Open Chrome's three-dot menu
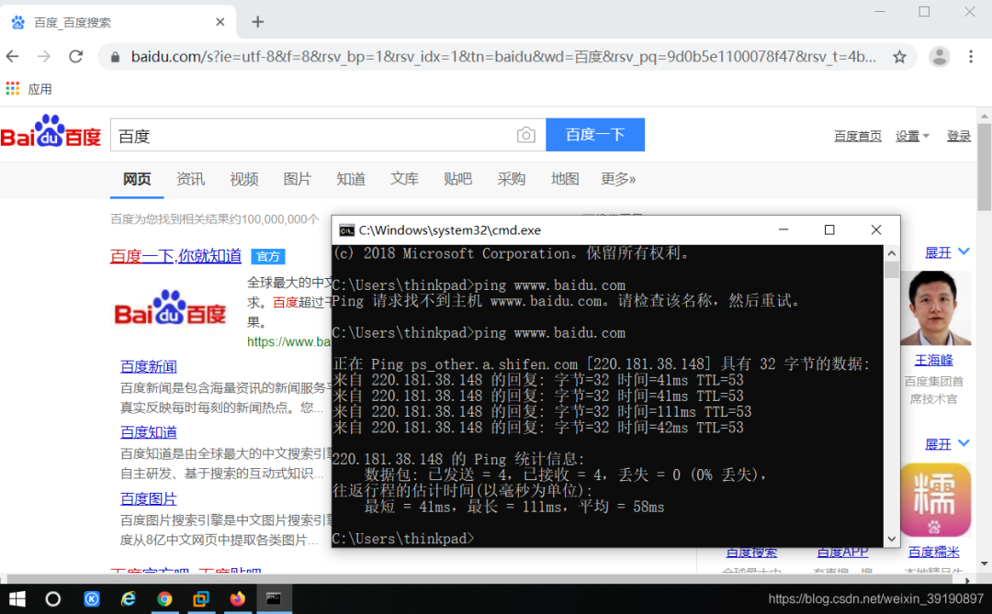The image size is (992, 614). [971, 56]
